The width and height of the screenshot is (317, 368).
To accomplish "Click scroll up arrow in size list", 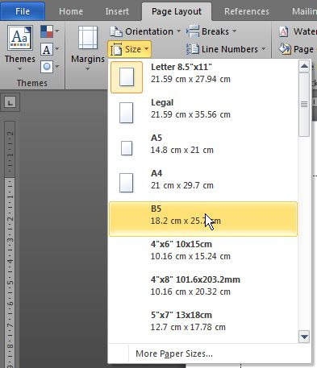I will point(304,66).
